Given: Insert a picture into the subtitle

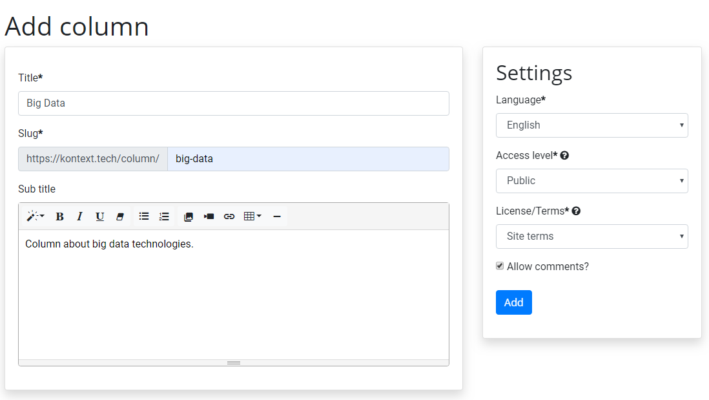Looking at the screenshot, I should tap(189, 216).
